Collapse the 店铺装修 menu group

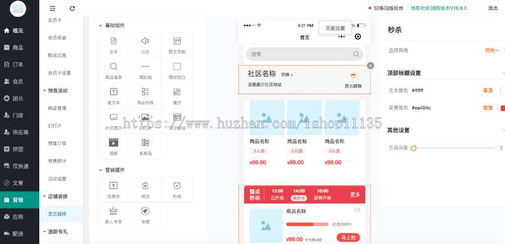[x=44, y=196]
